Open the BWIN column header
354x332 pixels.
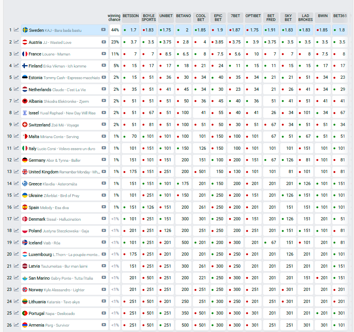click(x=323, y=17)
